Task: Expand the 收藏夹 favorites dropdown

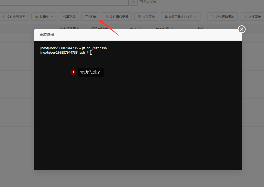Action: click(44, 17)
